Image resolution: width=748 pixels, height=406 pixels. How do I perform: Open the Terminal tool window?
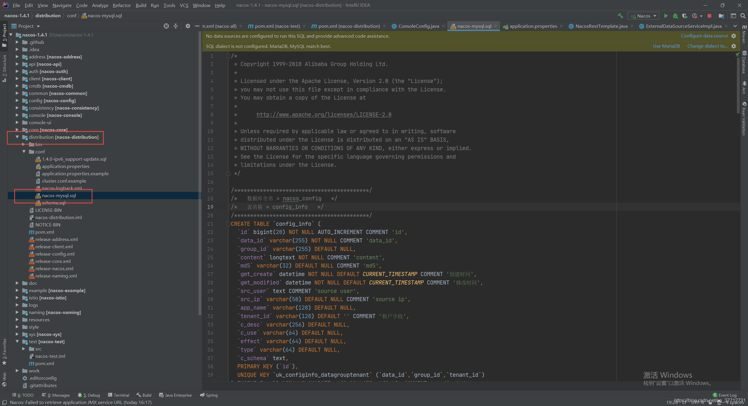pyautogui.click(x=118, y=395)
